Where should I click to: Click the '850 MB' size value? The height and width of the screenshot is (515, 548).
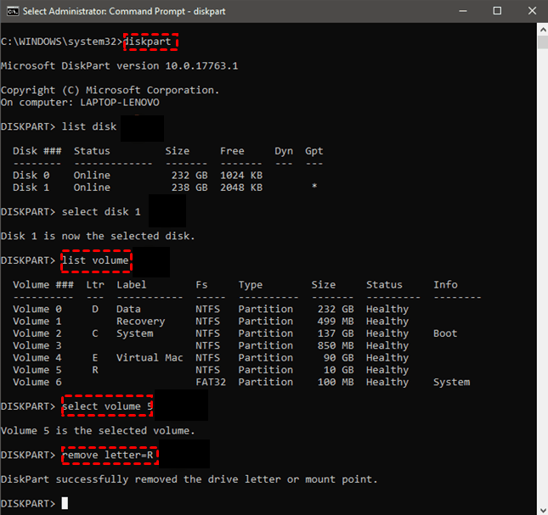(x=336, y=346)
